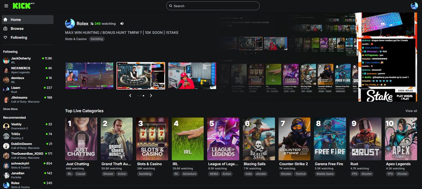Screen dimensions: 422x189
Task: Click Gambling tag under featured stream
Action: [x=97, y=39]
